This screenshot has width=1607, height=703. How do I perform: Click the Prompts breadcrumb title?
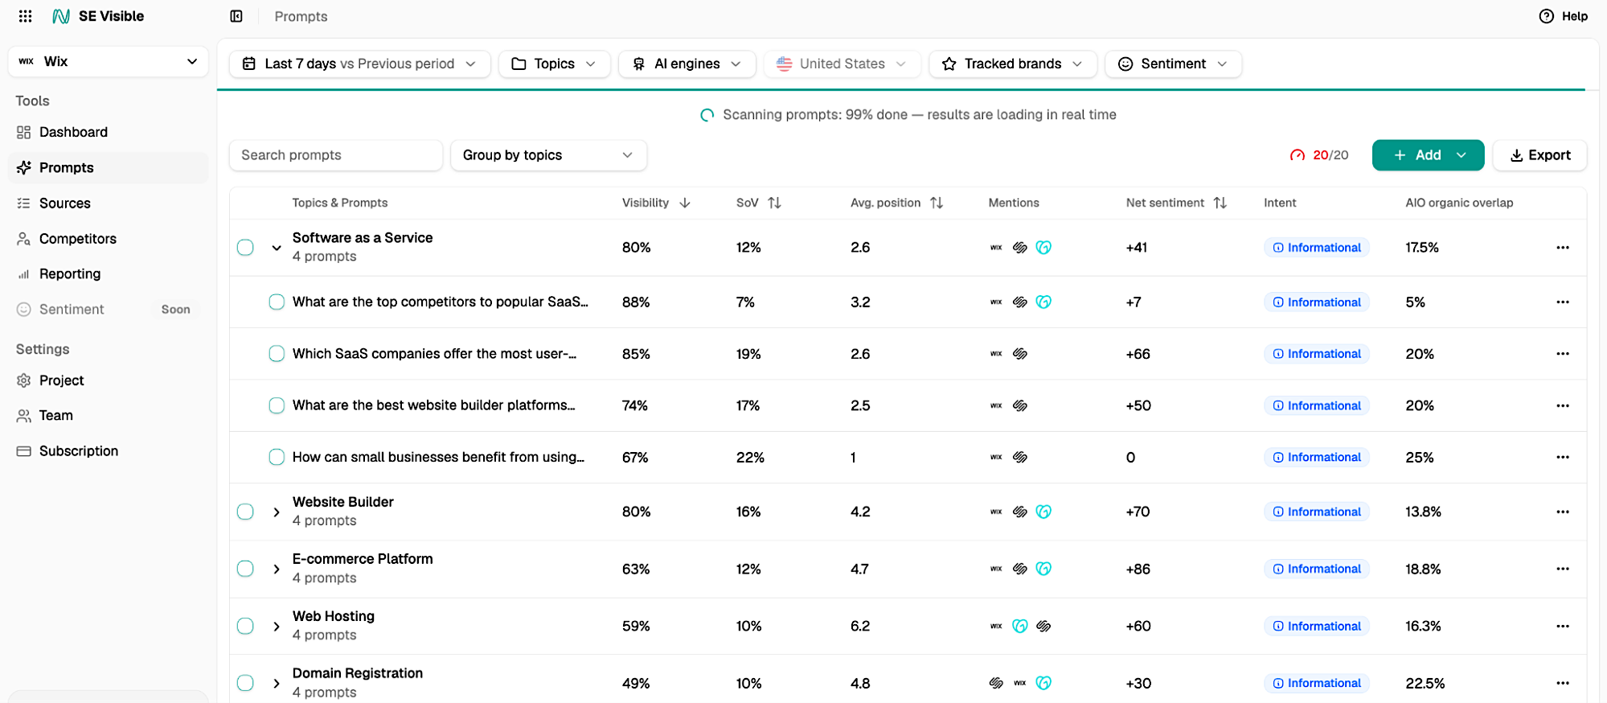(x=301, y=16)
